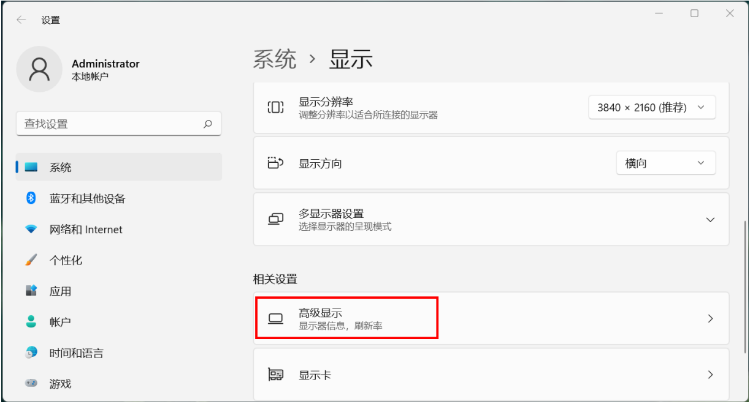Click the search magnifier icon
The image size is (750, 404).
coord(208,124)
